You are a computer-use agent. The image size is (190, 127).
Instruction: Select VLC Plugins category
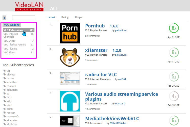coord(18,49)
